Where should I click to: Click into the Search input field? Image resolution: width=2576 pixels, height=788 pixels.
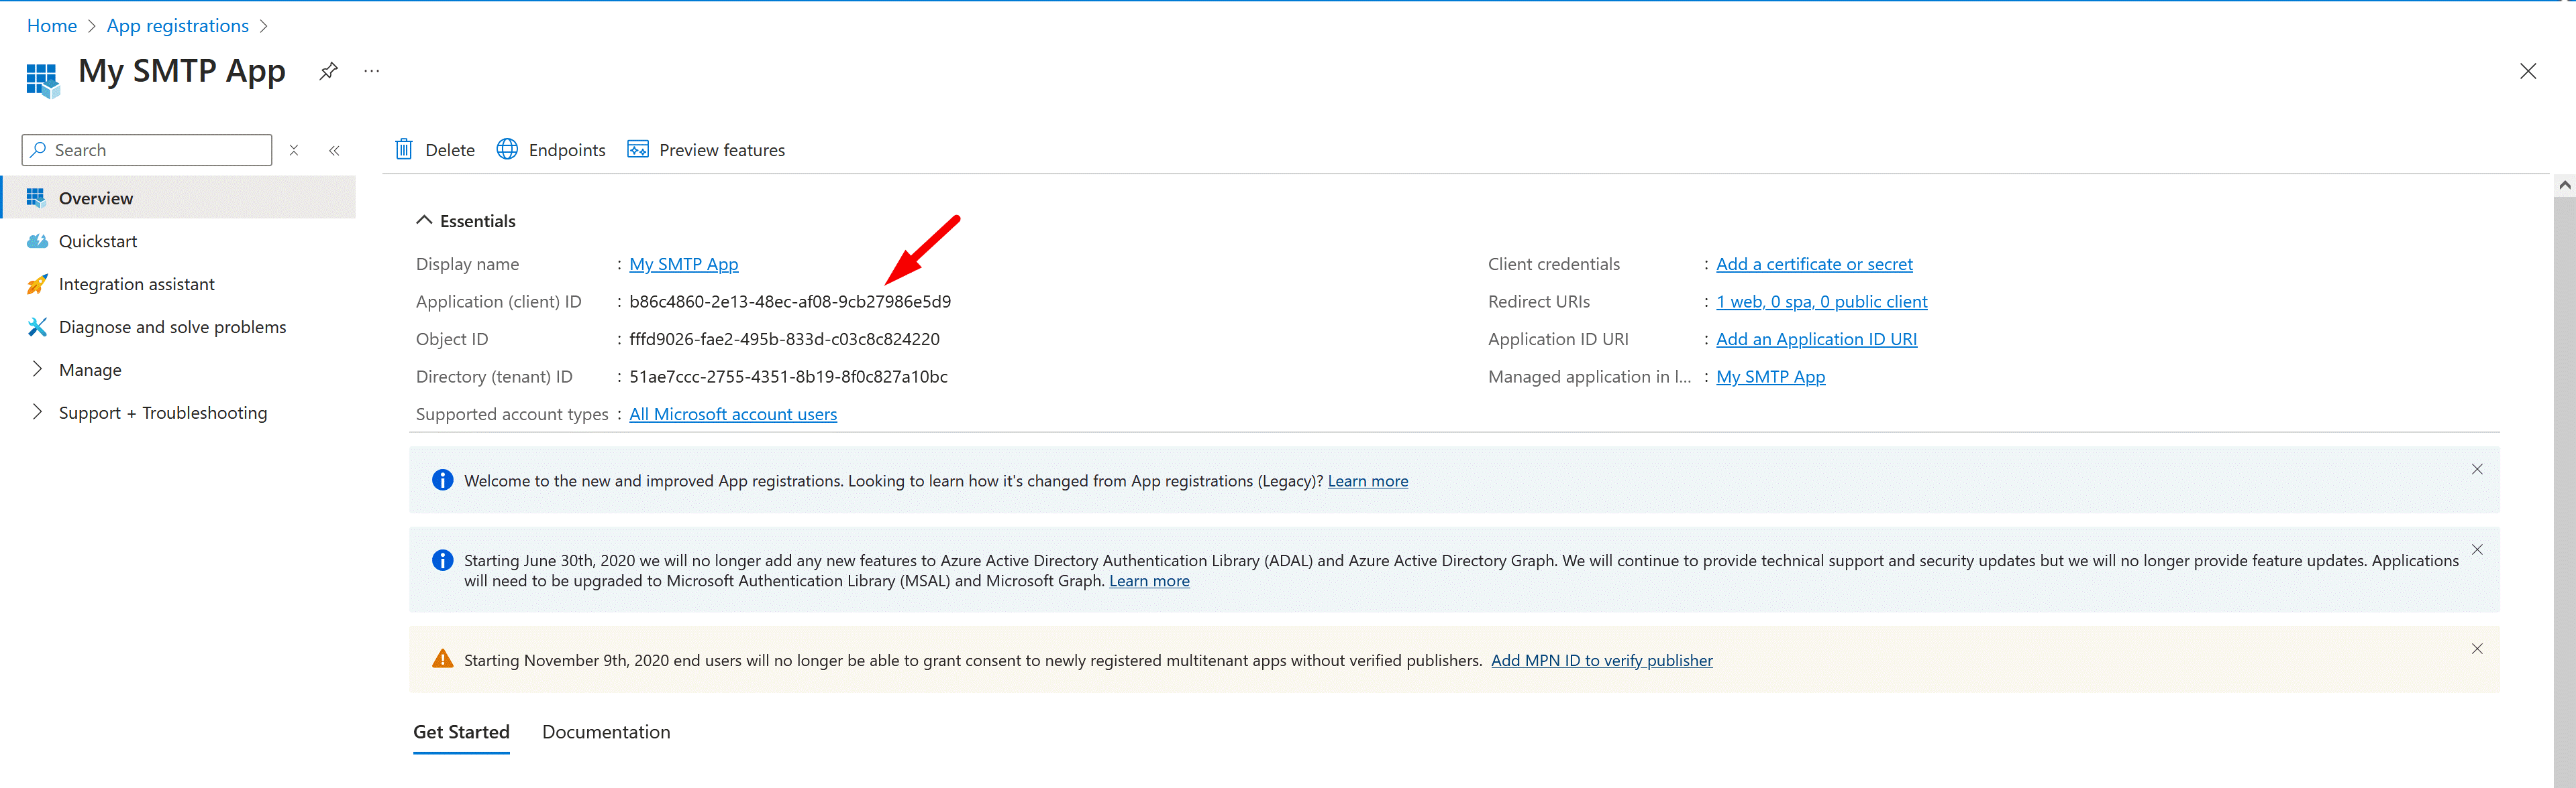point(147,150)
